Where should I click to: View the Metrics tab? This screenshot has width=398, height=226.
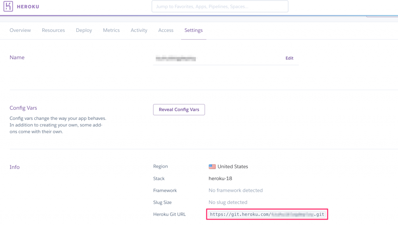coord(111,30)
